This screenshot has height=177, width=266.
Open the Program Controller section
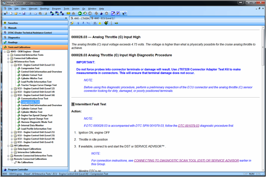35,170
